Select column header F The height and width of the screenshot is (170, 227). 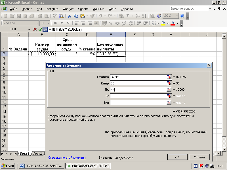point(134,35)
